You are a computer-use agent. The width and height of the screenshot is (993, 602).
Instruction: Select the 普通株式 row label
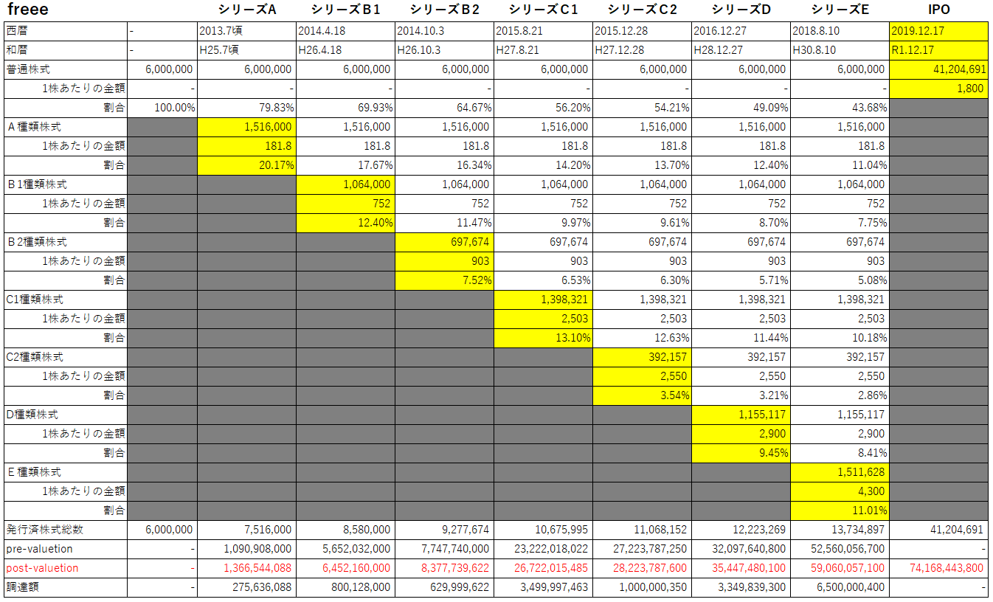coord(65,70)
